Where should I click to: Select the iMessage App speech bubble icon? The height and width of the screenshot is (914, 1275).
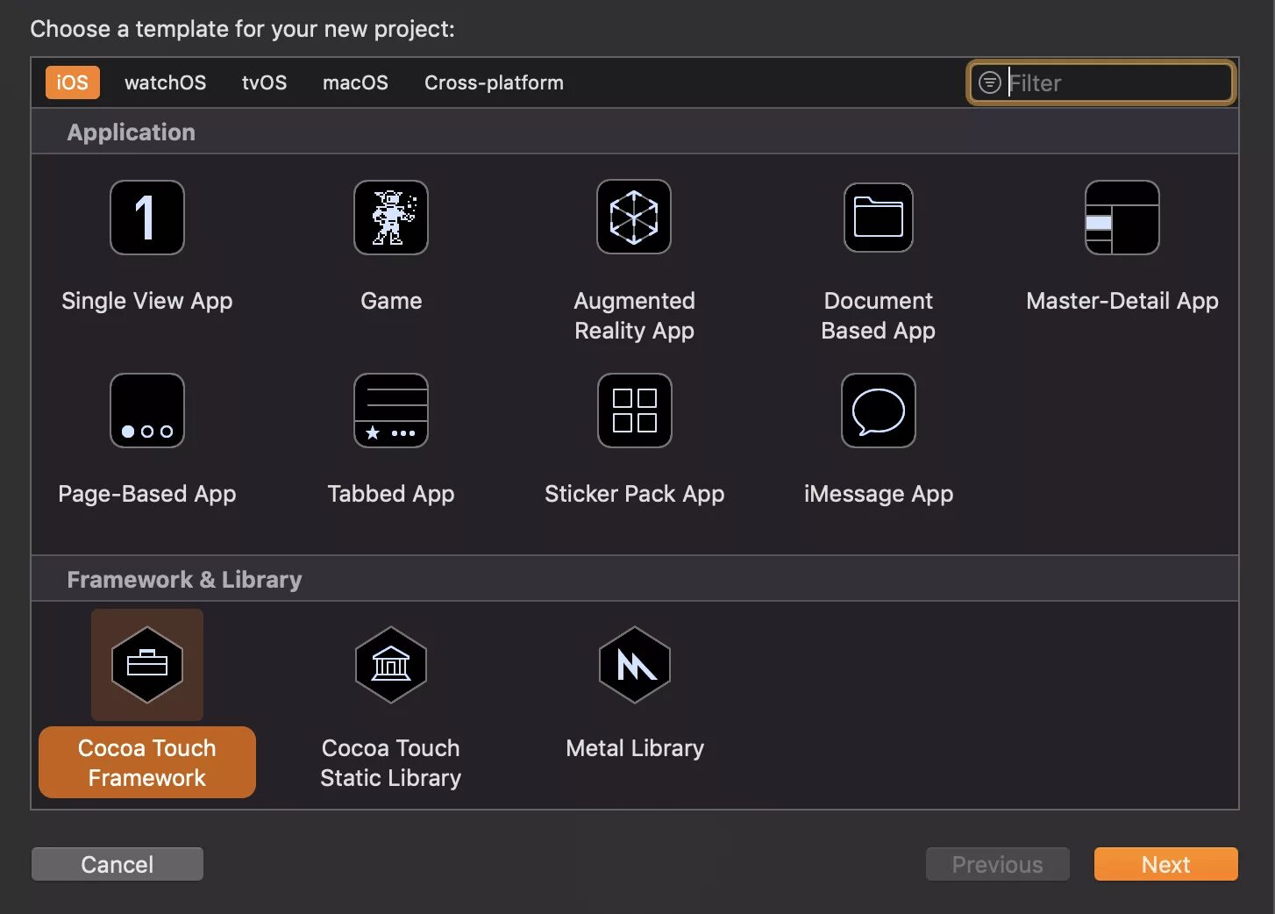click(x=879, y=411)
